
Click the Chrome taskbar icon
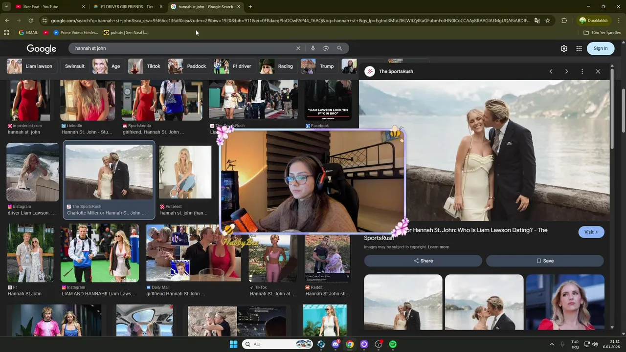point(350,344)
